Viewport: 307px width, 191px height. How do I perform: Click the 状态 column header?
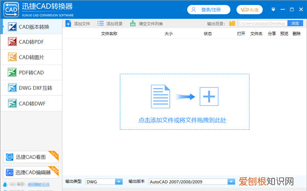tap(208, 34)
